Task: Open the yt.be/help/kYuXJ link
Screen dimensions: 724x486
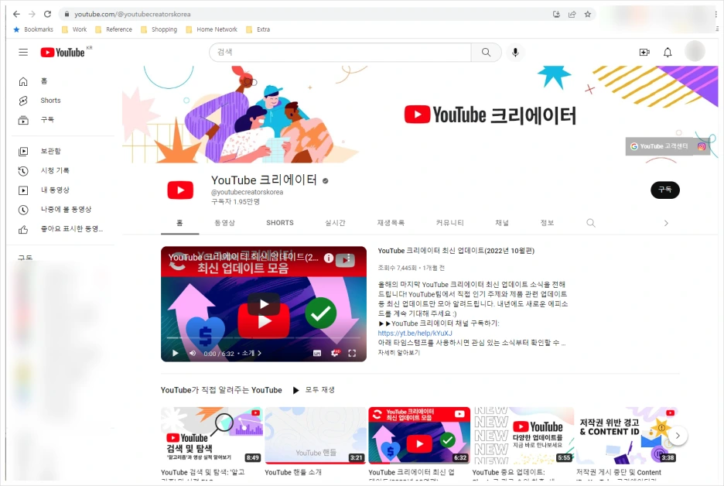Action: (415, 333)
